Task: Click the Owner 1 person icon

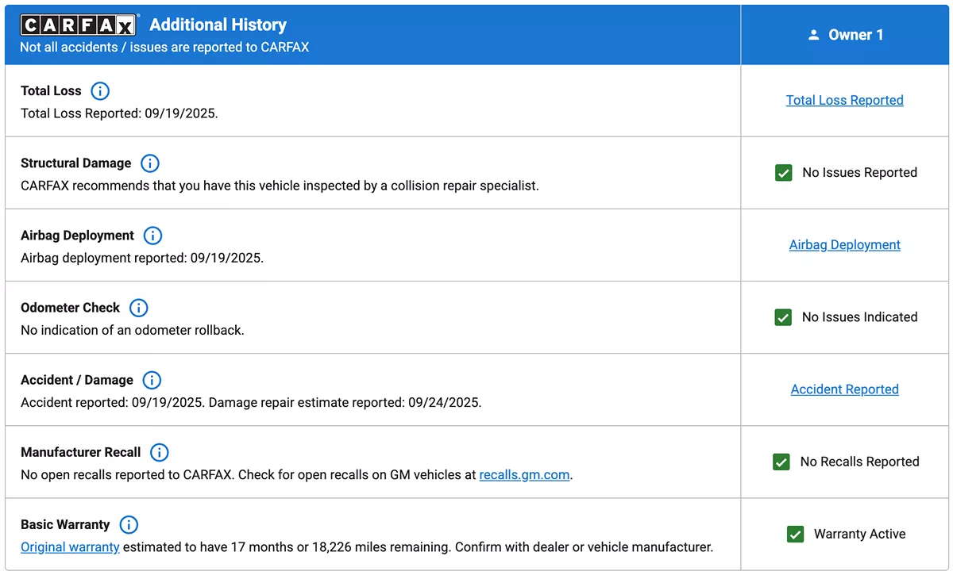Action: click(813, 35)
